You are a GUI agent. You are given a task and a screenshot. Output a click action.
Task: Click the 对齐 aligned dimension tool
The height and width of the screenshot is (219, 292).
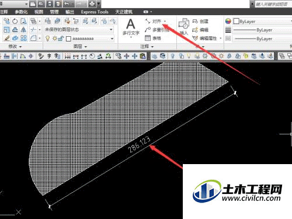coord(154,21)
